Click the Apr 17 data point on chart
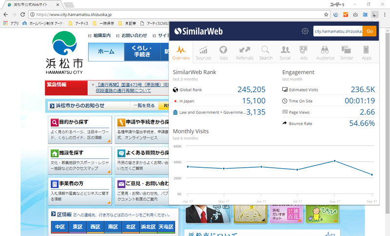The image size is (390, 236). pyautogui.click(x=188, y=167)
